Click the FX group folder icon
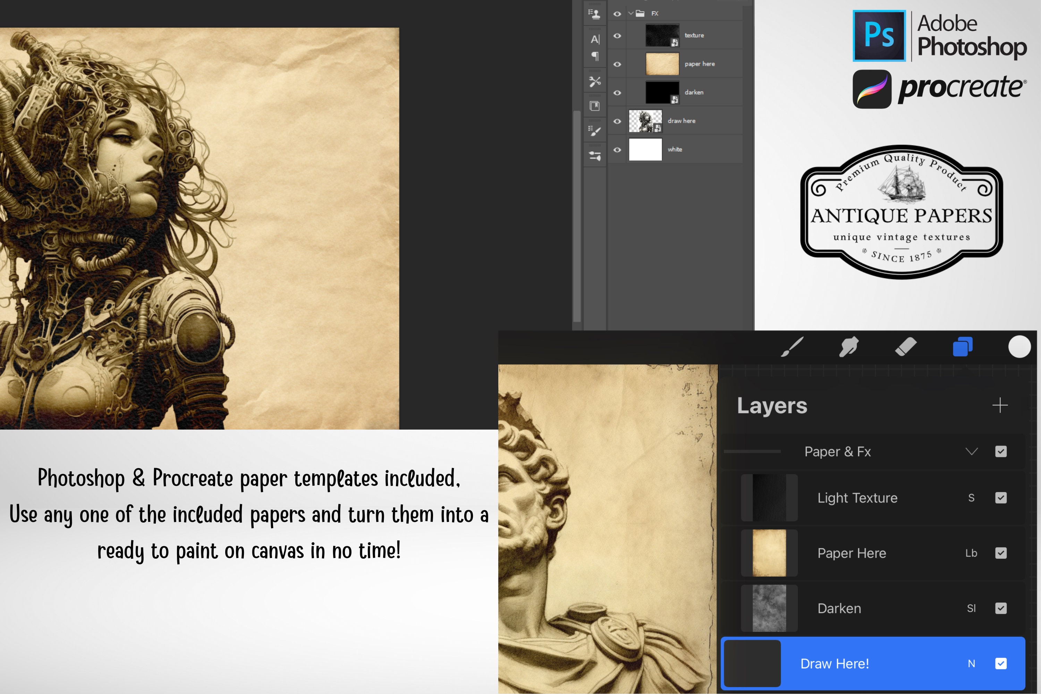Image resolution: width=1041 pixels, height=694 pixels. (x=640, y=13)
